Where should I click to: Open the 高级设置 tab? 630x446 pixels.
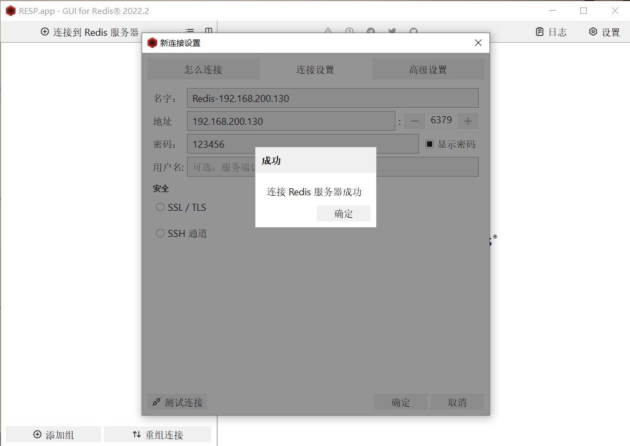point(429,69)
